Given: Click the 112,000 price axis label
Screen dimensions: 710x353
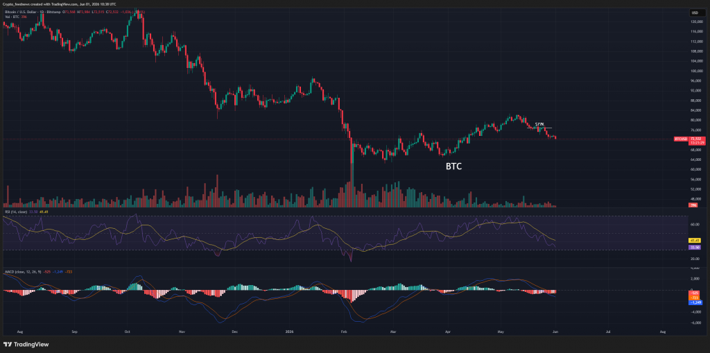Looking at the screenshot, I should (696, 42).
